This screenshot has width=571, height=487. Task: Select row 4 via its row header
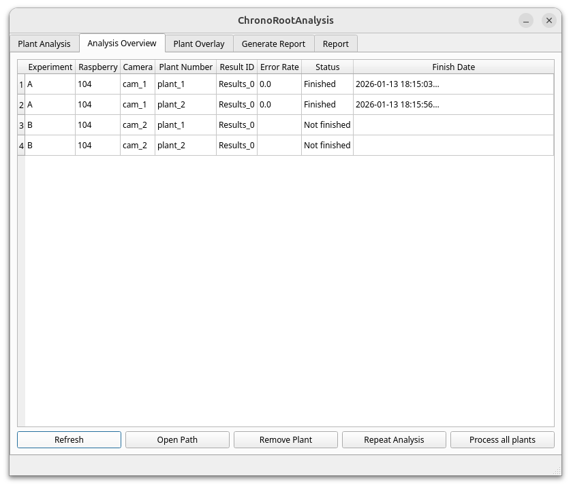(x=21, y=146)
